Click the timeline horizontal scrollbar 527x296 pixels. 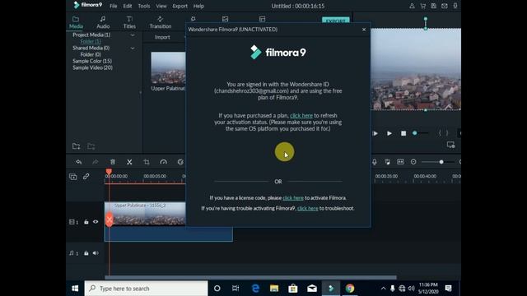250,278
